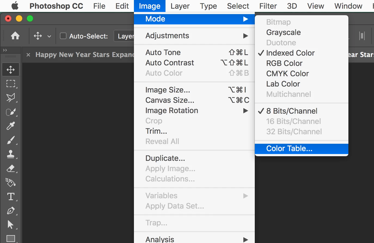
Task: Choose Lab Color mode
Action: 302,84
